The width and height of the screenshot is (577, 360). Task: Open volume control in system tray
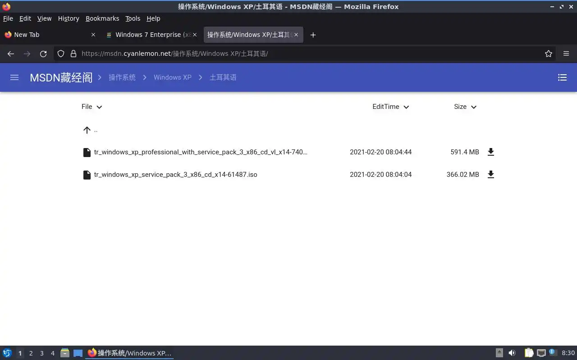tap(512, 353)
